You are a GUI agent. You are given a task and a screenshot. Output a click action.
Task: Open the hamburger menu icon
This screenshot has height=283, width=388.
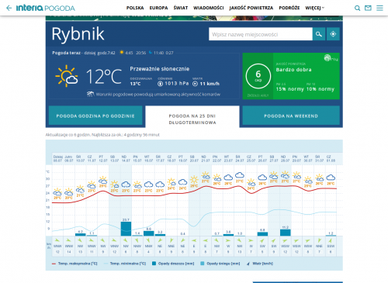click(379, 8)
